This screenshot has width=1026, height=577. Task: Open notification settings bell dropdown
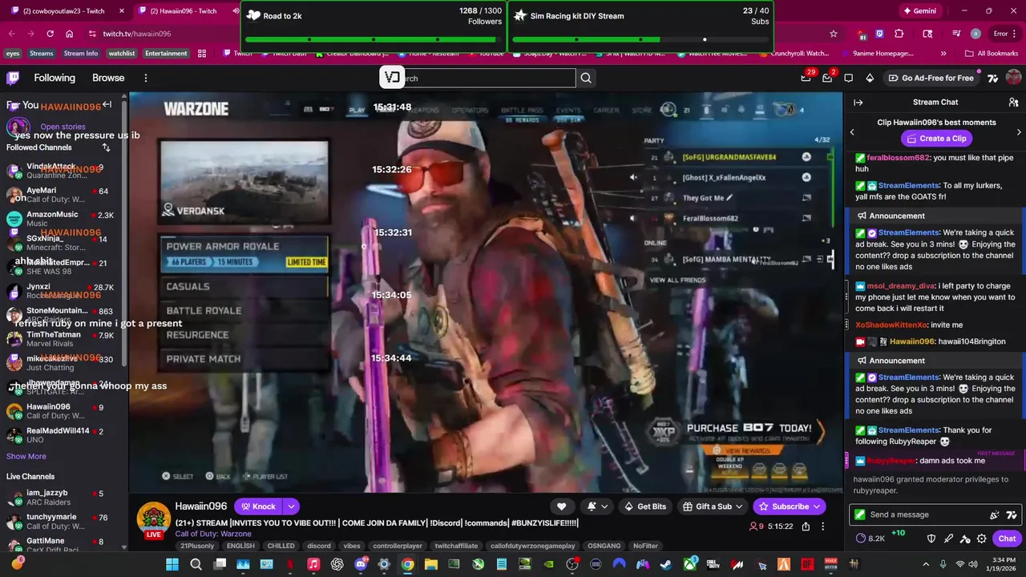[x=596, y=506]
